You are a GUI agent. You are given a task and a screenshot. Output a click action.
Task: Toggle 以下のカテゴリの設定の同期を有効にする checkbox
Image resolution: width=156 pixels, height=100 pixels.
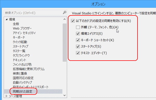pos(73,21)
